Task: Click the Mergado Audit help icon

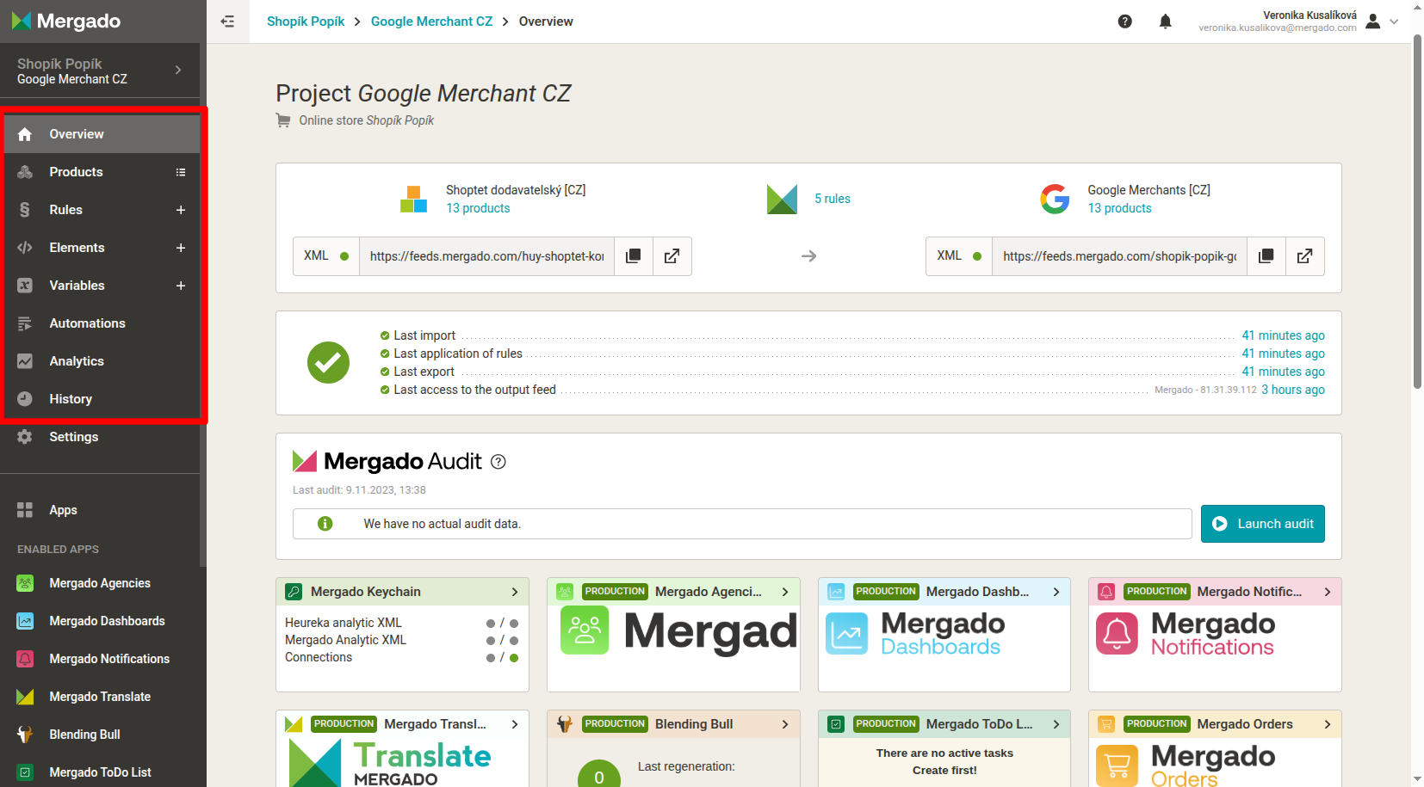Action: pyautogui.click(x=498, y=462)
